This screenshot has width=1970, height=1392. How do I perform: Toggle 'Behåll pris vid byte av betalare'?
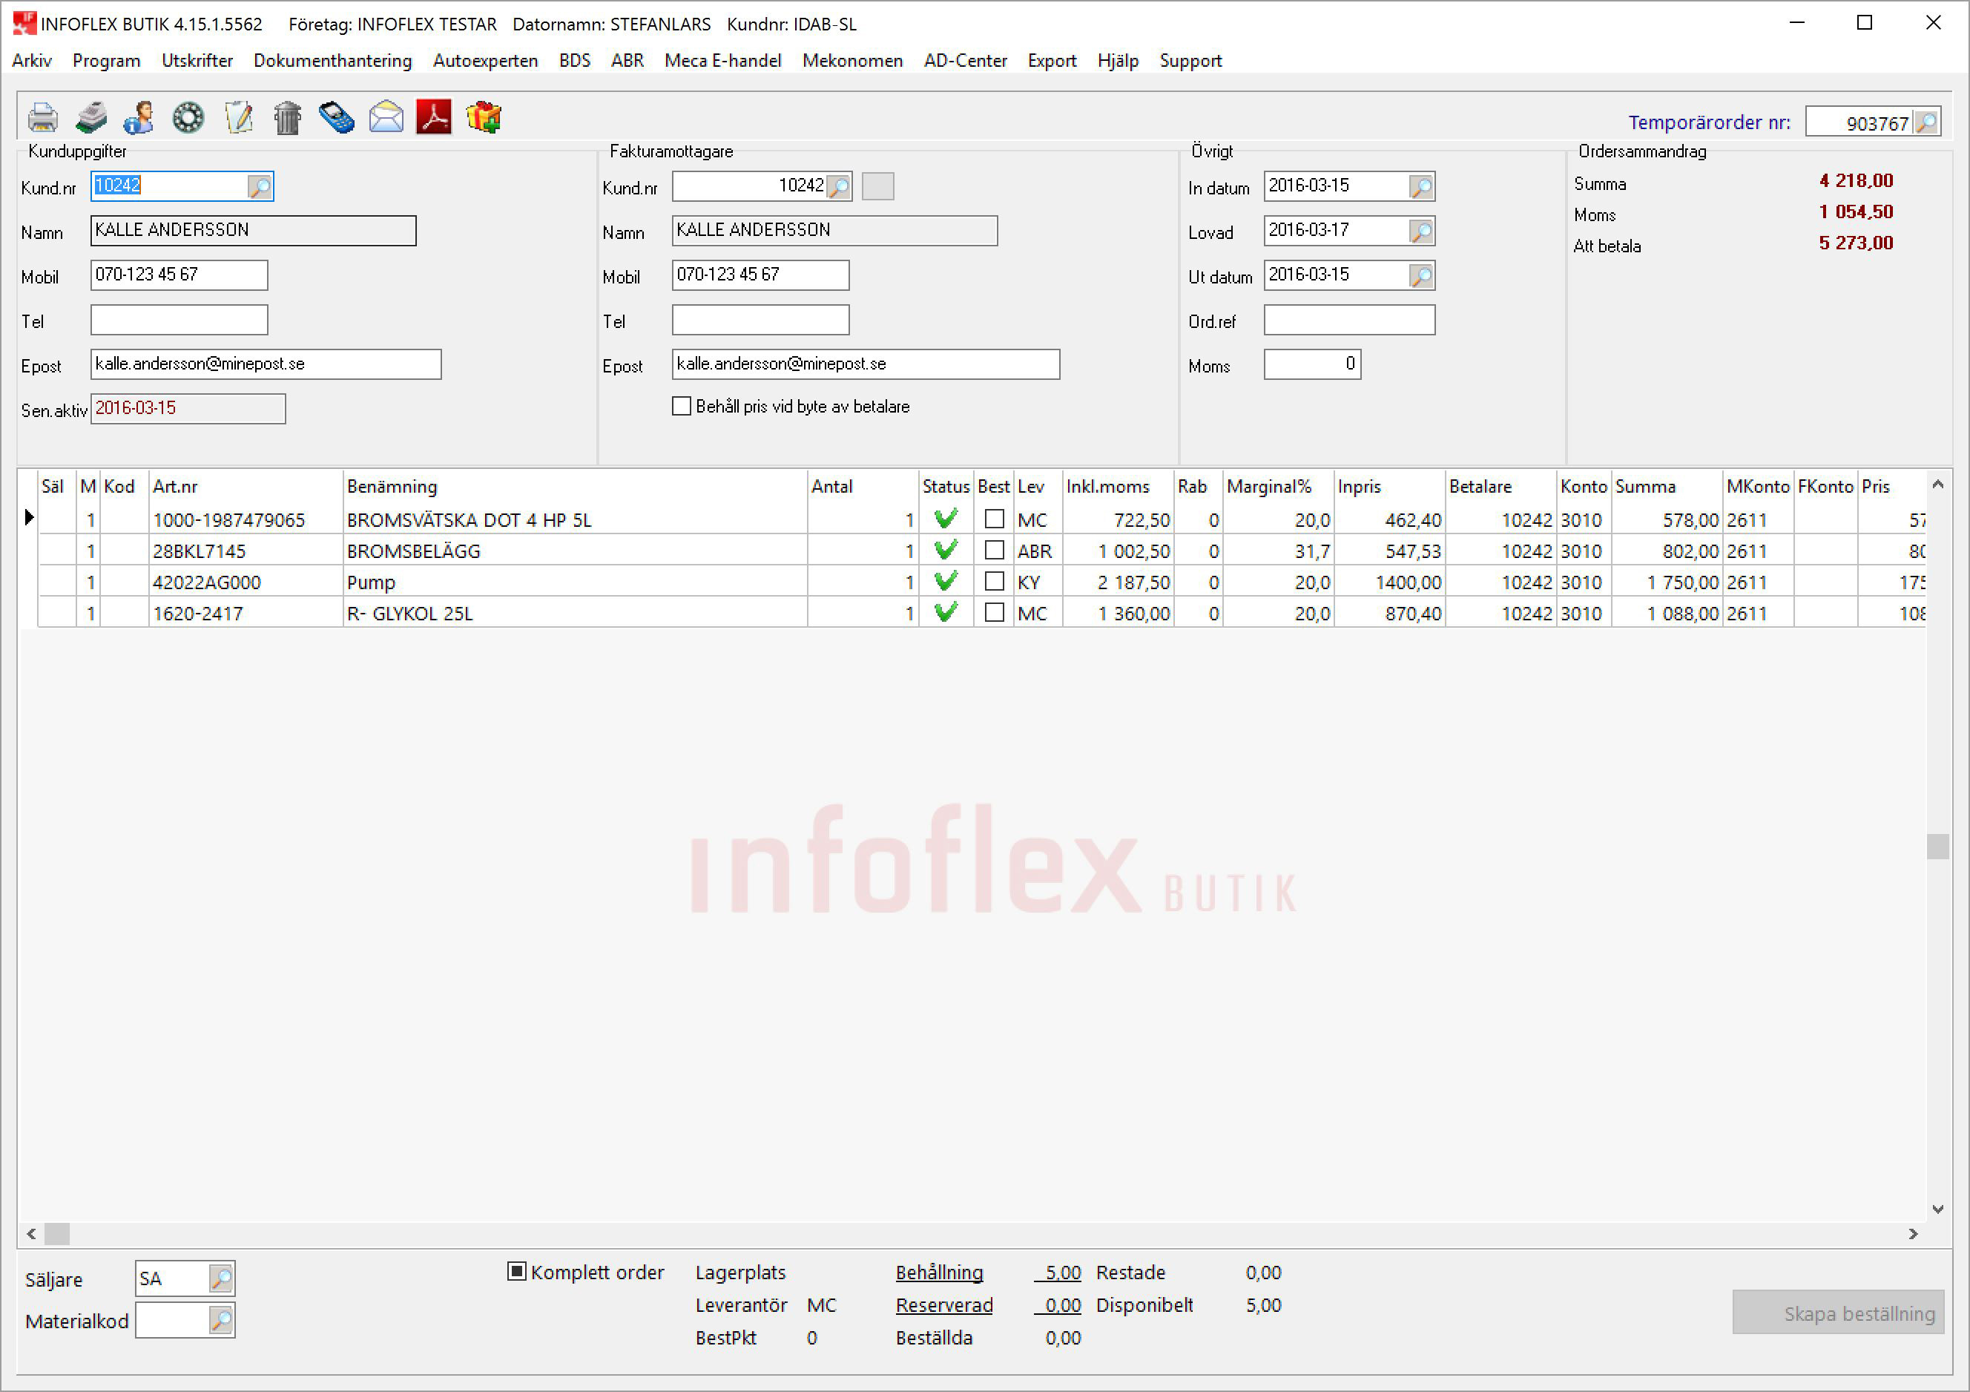pos(681,406)
